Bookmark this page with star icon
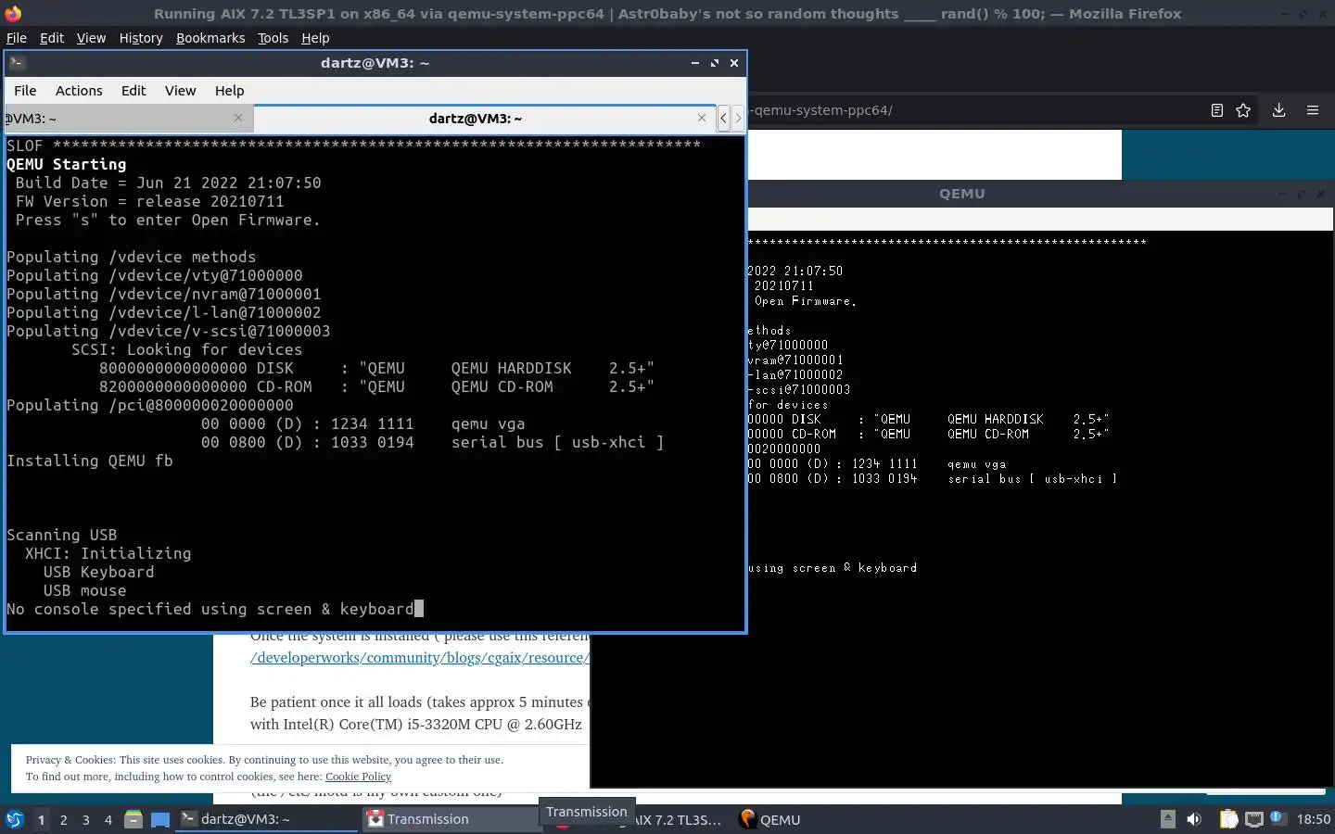 tap(1243, 110)
